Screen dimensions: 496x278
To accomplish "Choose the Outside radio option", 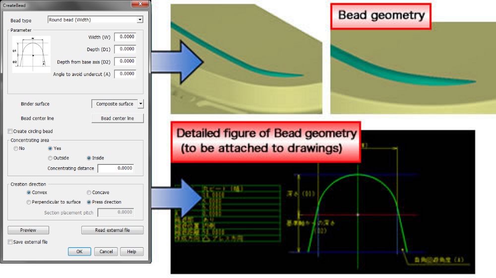I will tap(51, 158).
